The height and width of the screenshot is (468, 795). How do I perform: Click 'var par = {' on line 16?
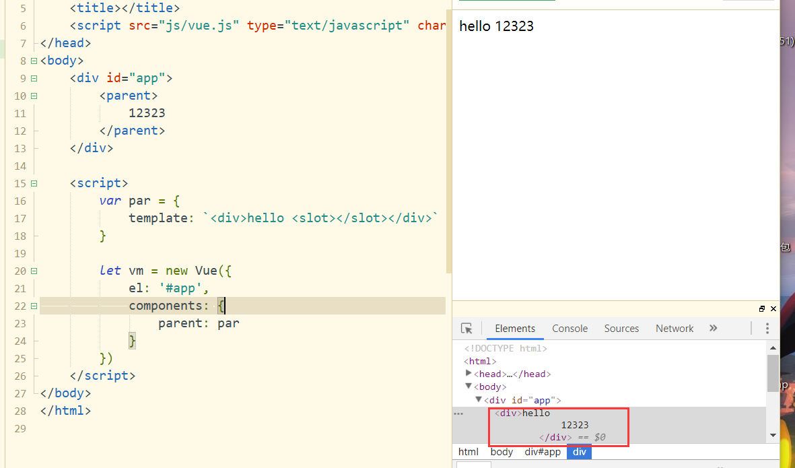click(x=139, y=201)
